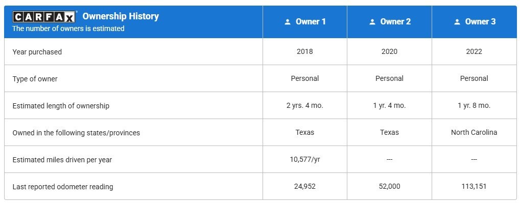Click the Owner 3 person icon
The image size is (520, 203).
pos(457,22)
